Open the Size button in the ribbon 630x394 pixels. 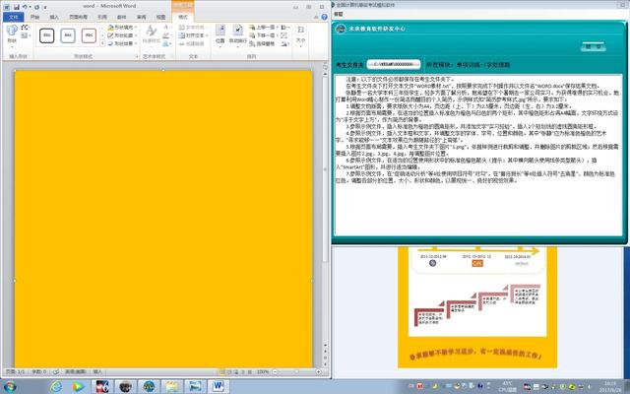click(300, 35)
